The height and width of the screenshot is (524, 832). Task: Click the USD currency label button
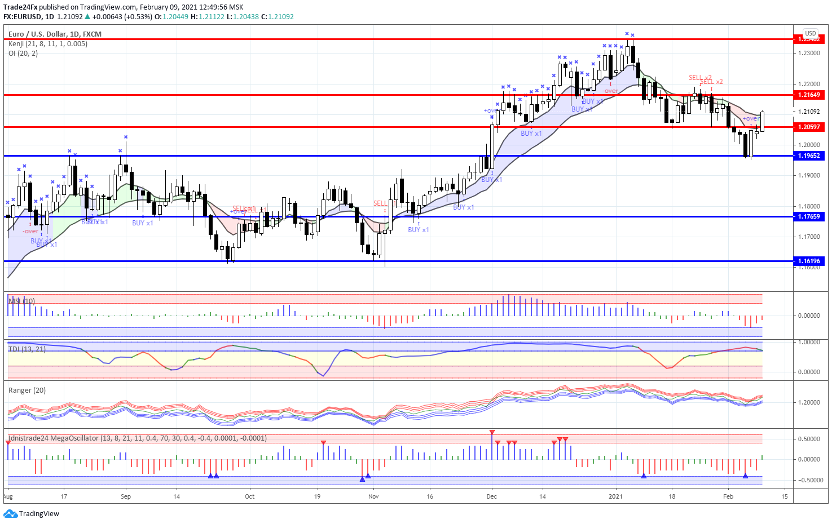pyautogui.click(x=810, y=33)
